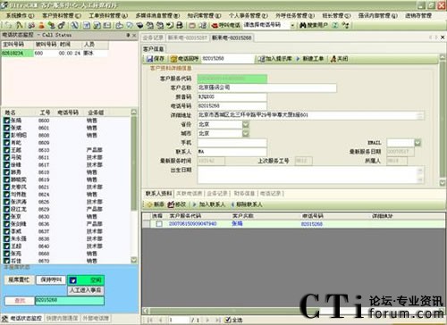Click the 客户名称 input field
447x325 pixels.
[x=267, y=87]
